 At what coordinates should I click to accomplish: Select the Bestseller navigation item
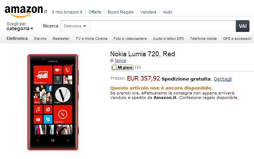click(61, 39)
